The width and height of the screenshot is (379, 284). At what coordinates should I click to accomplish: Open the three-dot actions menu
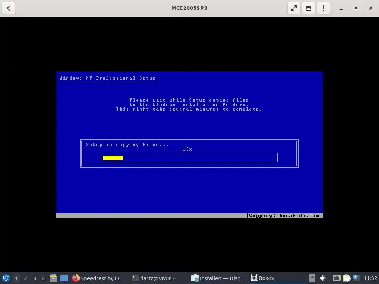point(323,8)
